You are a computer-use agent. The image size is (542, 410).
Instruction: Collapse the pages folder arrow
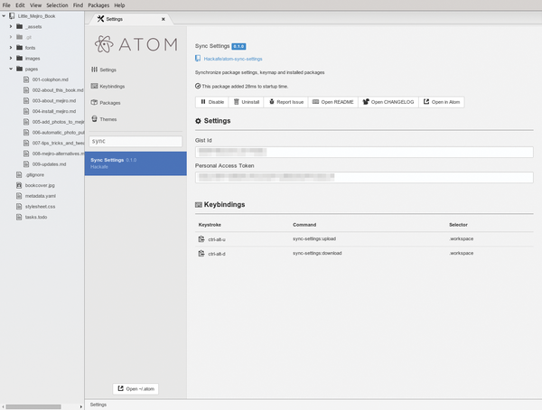(11, 69)
